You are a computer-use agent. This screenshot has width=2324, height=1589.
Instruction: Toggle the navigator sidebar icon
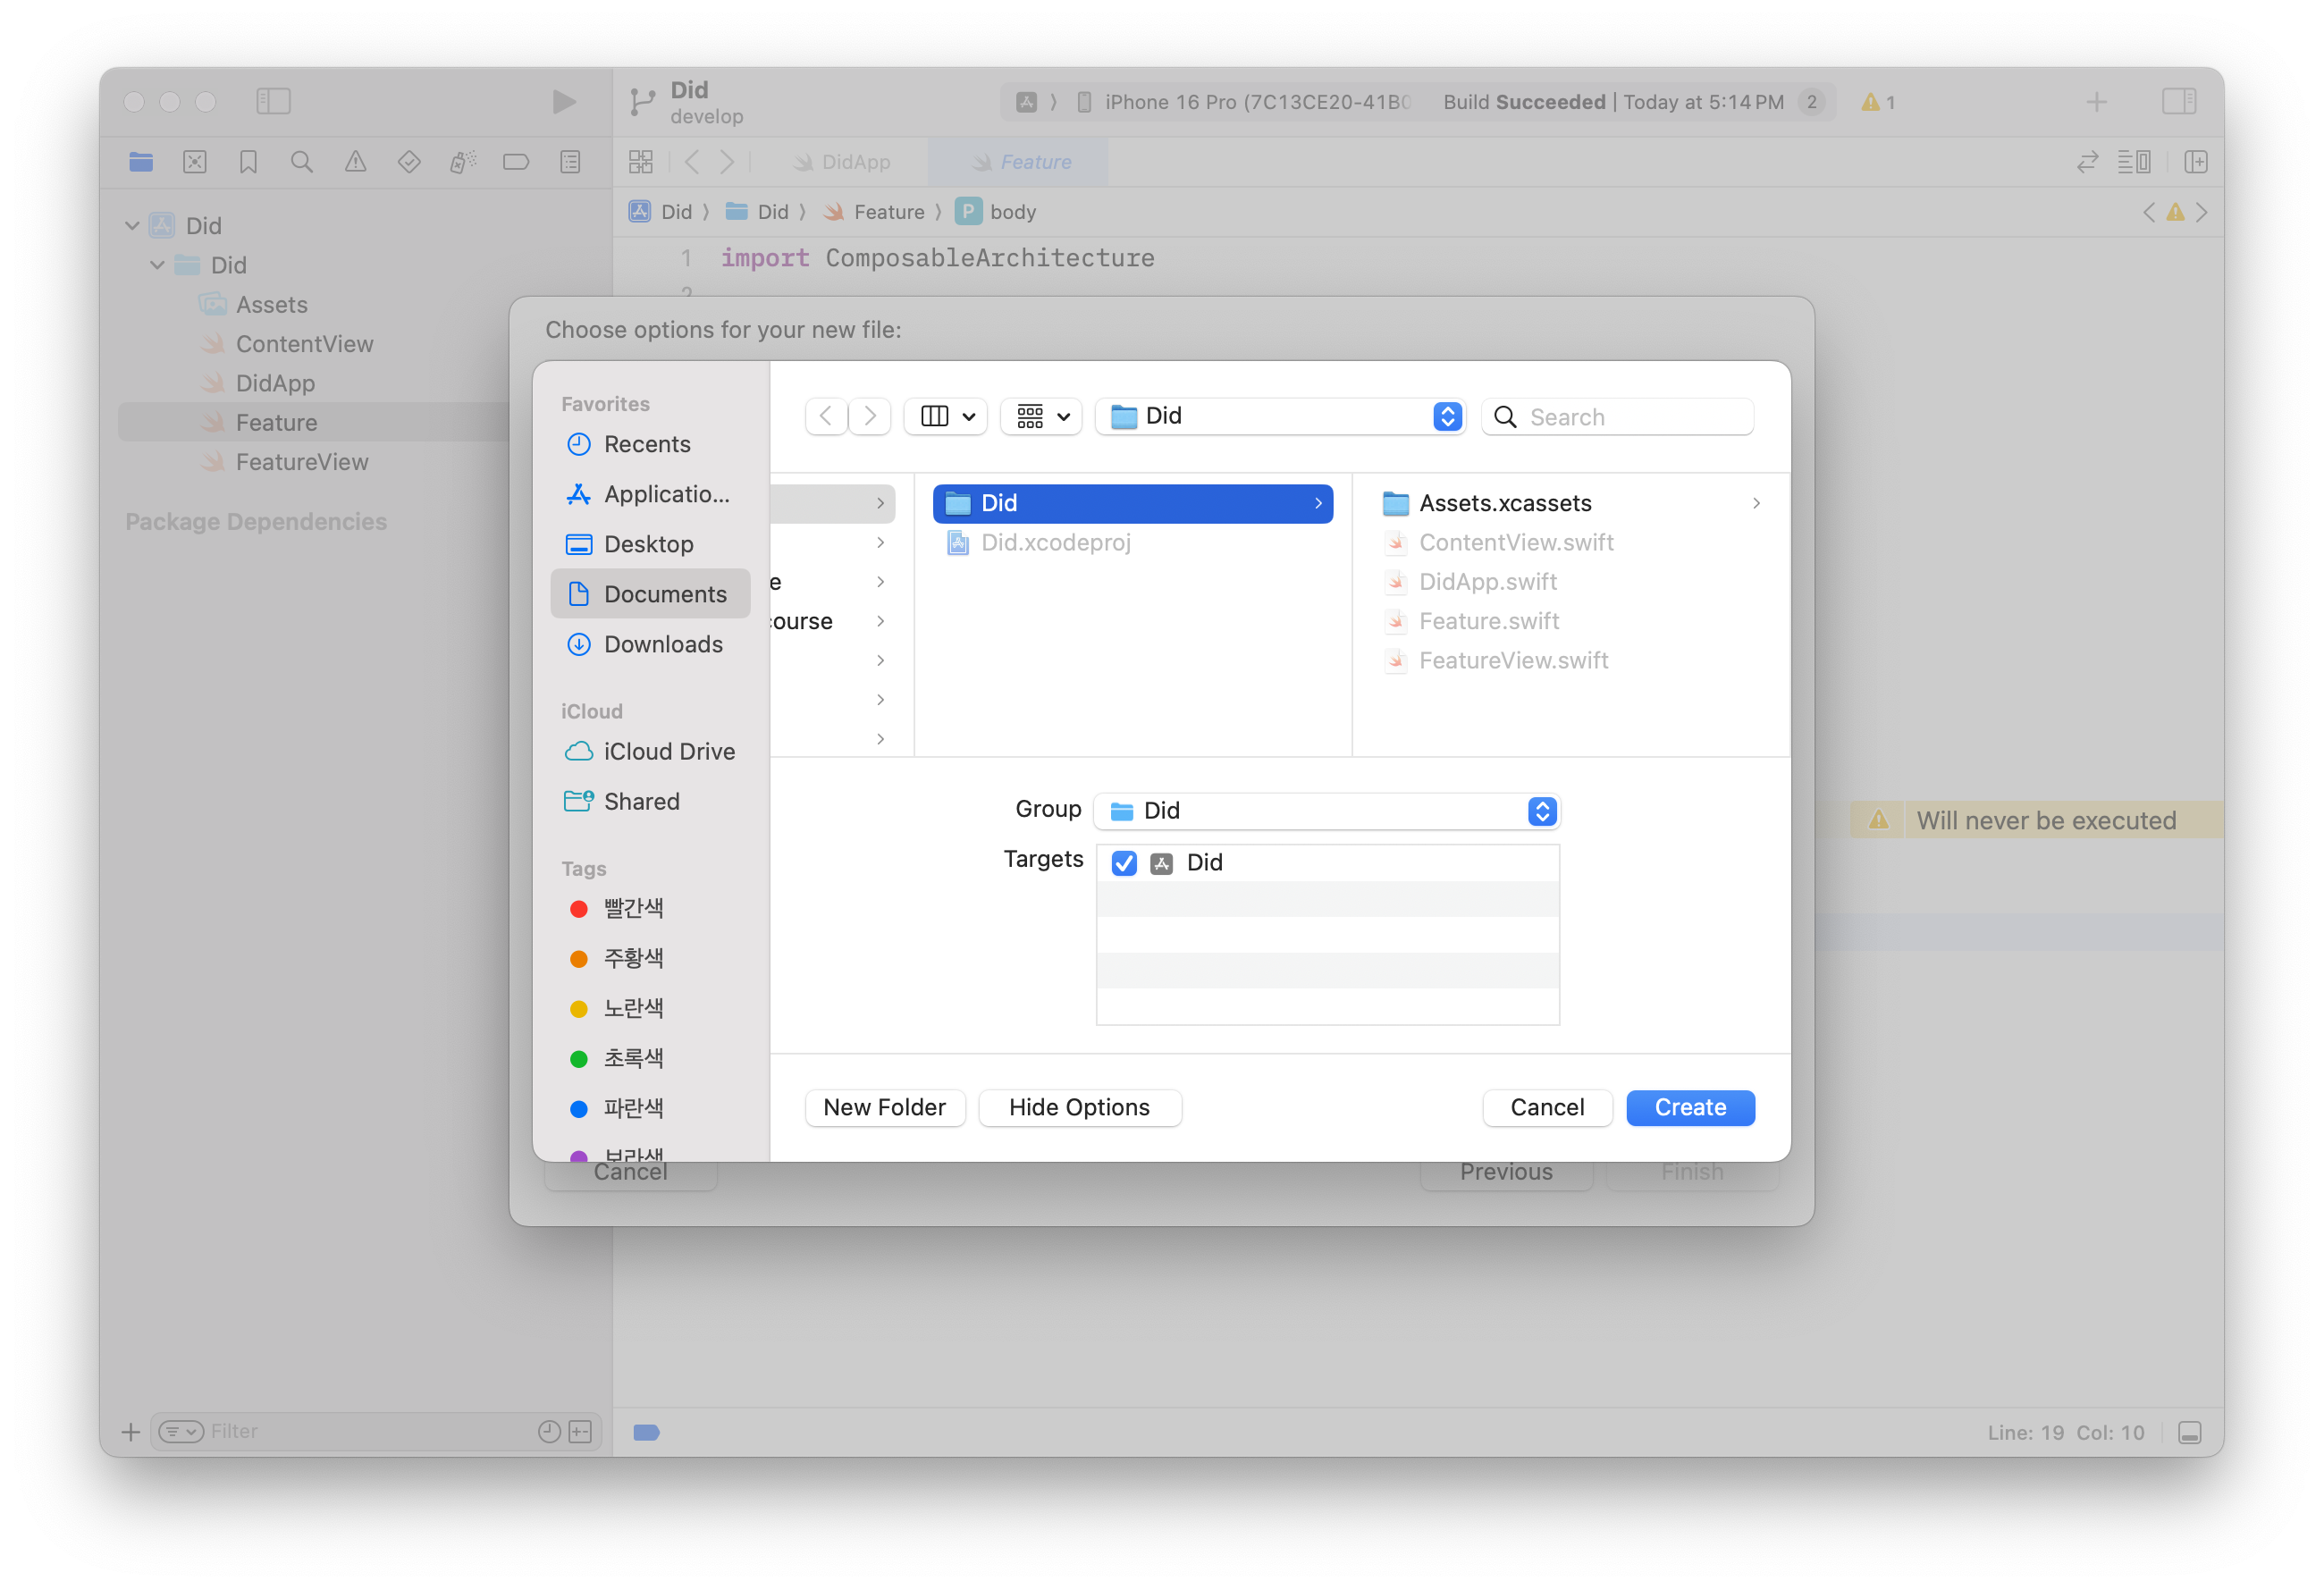pyautogui.click(x=273, y=101)
